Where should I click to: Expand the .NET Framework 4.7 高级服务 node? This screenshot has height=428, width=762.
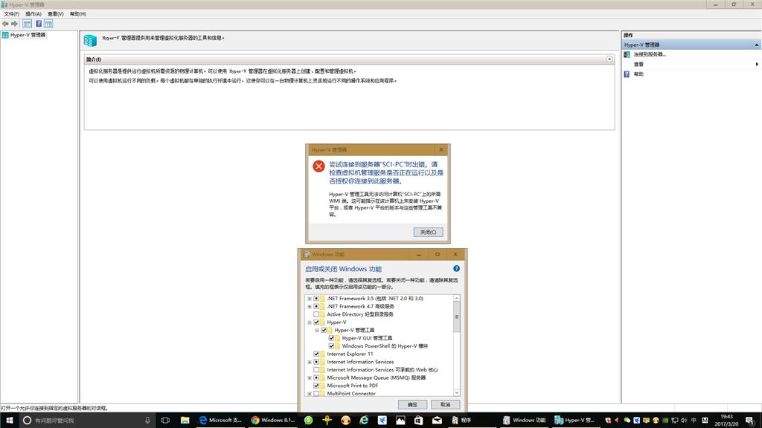point(310,306)
